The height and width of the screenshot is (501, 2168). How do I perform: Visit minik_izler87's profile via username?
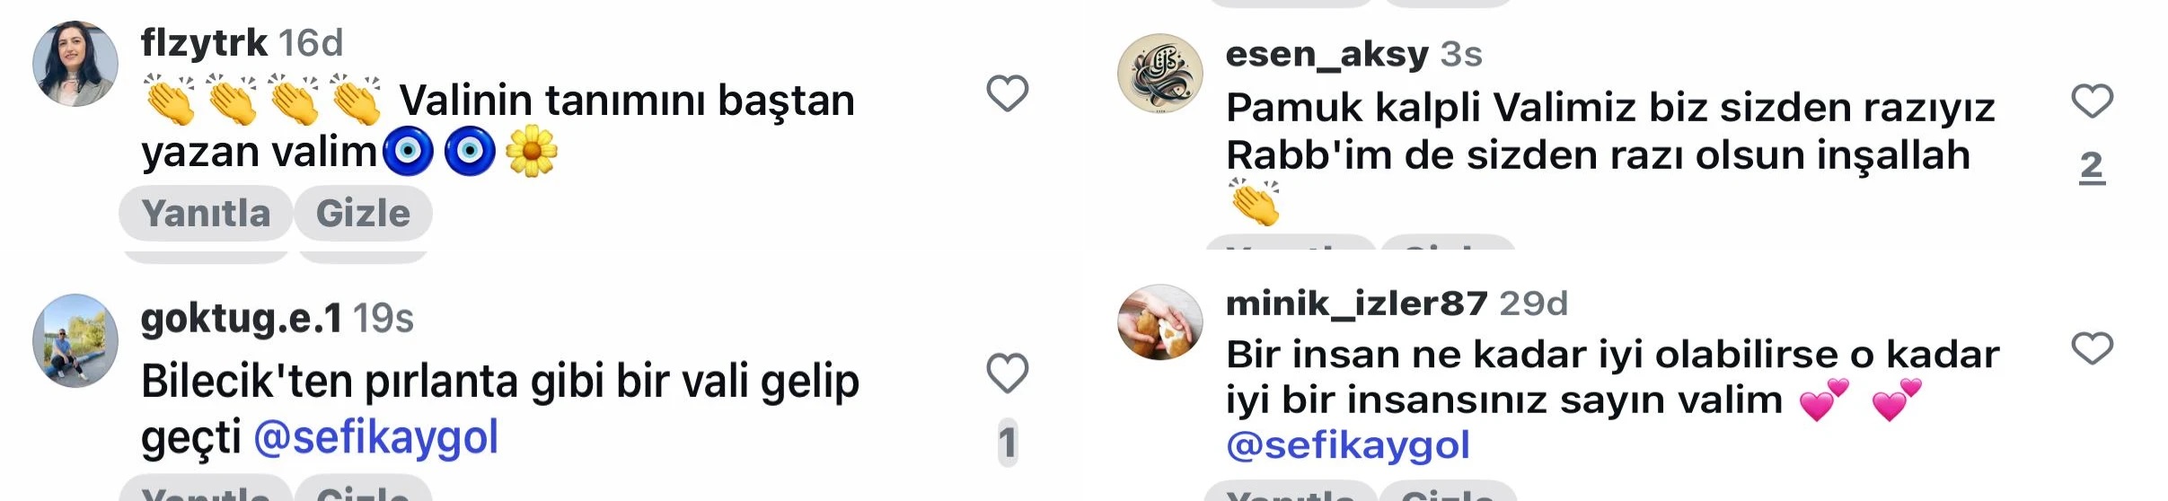point(1356,303)
